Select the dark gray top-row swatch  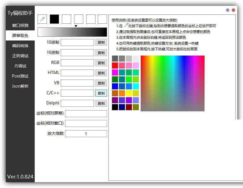pyautogui.click(x=115, y=59)
